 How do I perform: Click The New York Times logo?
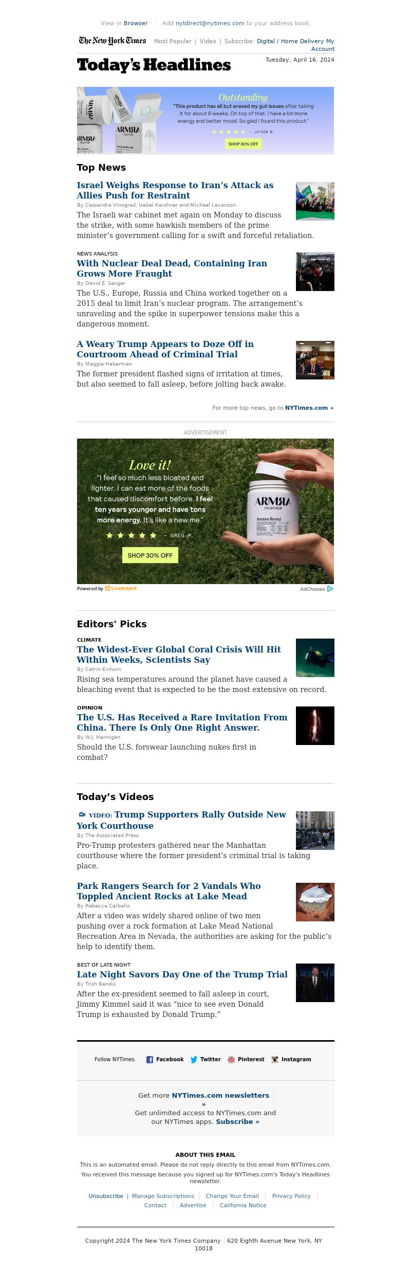point(113,41)
